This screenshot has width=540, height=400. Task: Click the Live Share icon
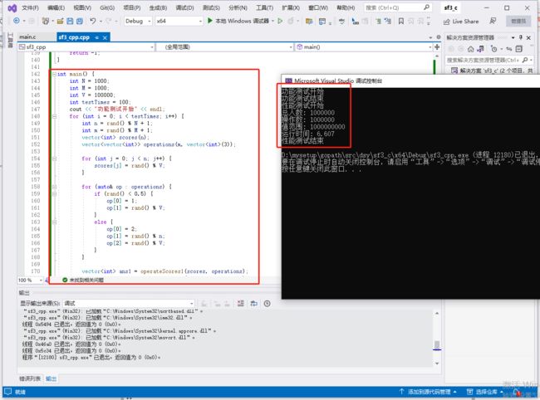(x=447, y=22)
